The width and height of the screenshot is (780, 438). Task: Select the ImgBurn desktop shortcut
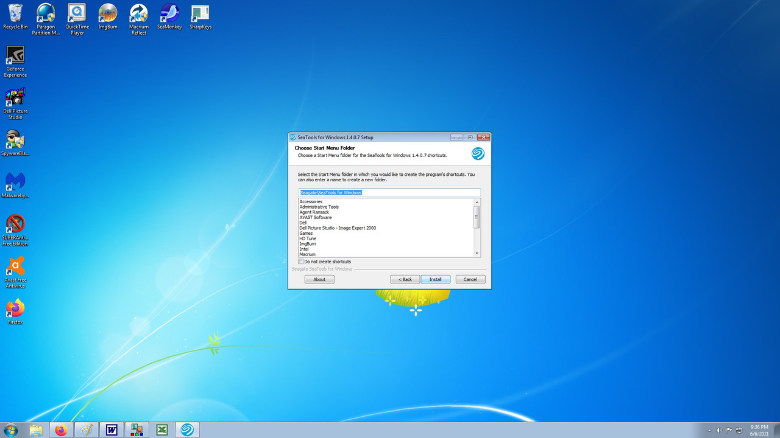coord(108,16)
